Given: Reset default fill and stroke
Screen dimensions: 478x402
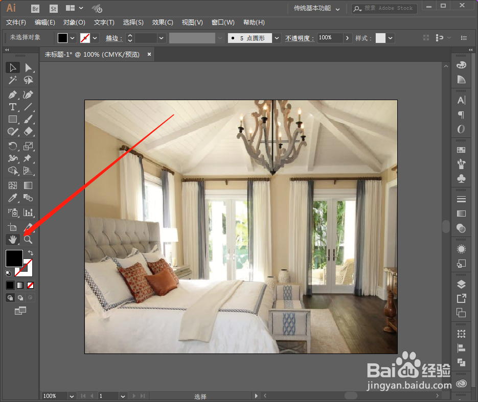Looking at the screenshot, I should [8, 273].
